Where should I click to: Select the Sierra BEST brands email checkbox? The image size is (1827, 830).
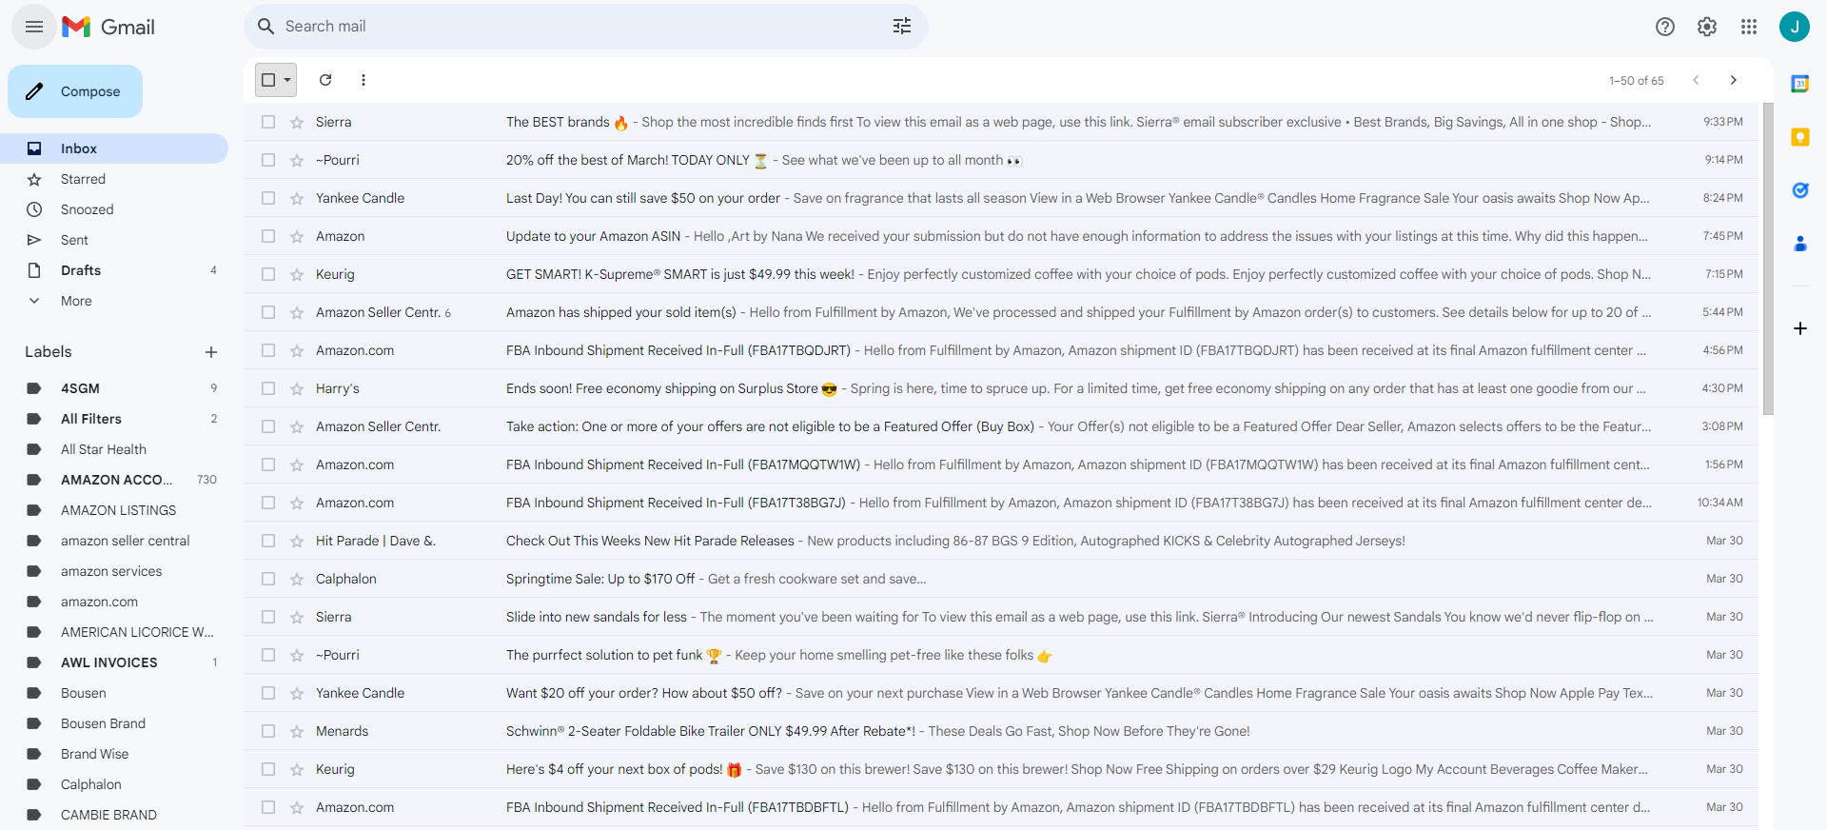tap(268, 122)
